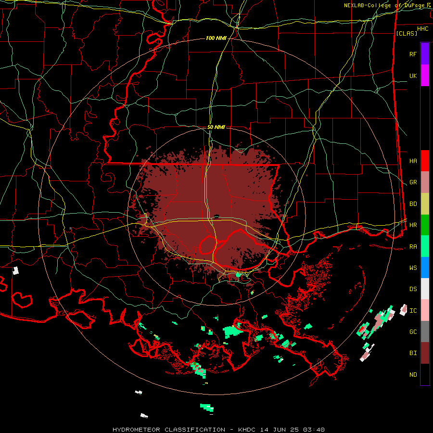Click the RA legend label
Screen dimensions: 433x433
click(413, 247)
